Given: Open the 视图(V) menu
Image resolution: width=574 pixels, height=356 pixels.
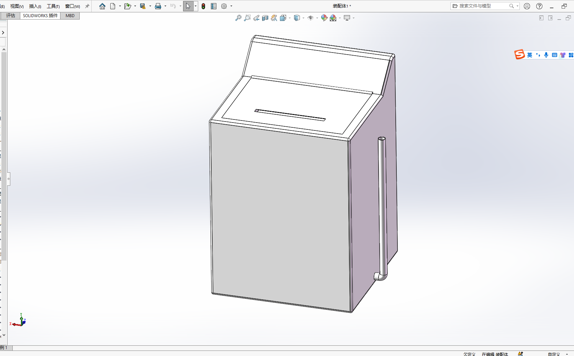Looking at the screenshot, I should coord(17,6).
